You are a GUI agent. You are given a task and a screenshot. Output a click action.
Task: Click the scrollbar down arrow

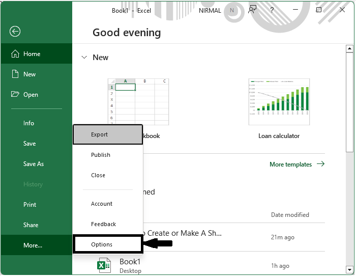pyautogui.click(x=349, y=269)
